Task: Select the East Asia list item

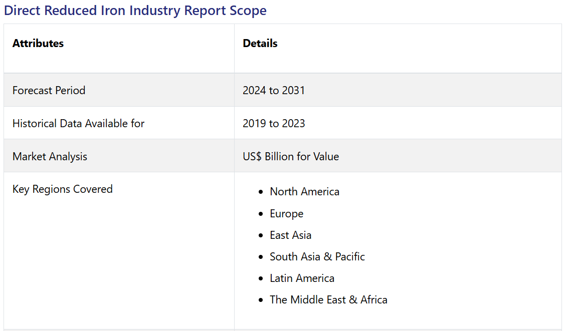Action: 290,235
